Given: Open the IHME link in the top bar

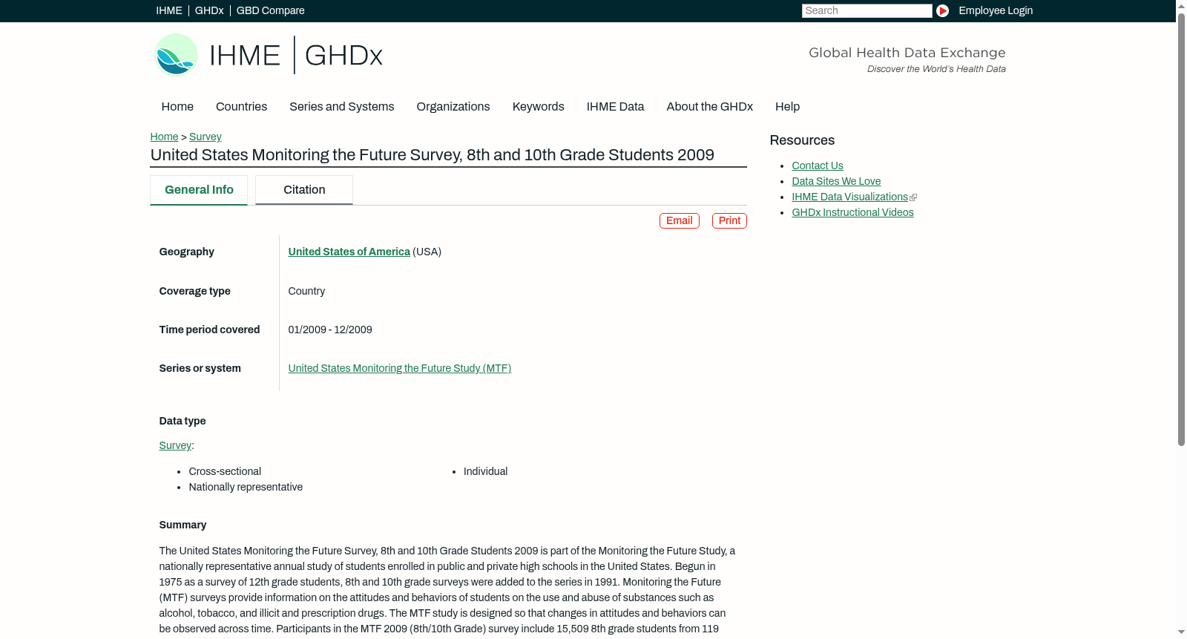Looking at the screenshot, I should (x=169, y=10).
